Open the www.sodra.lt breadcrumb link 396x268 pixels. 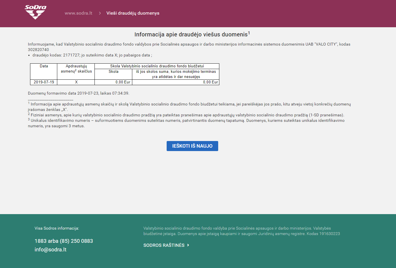coord(78,13)
